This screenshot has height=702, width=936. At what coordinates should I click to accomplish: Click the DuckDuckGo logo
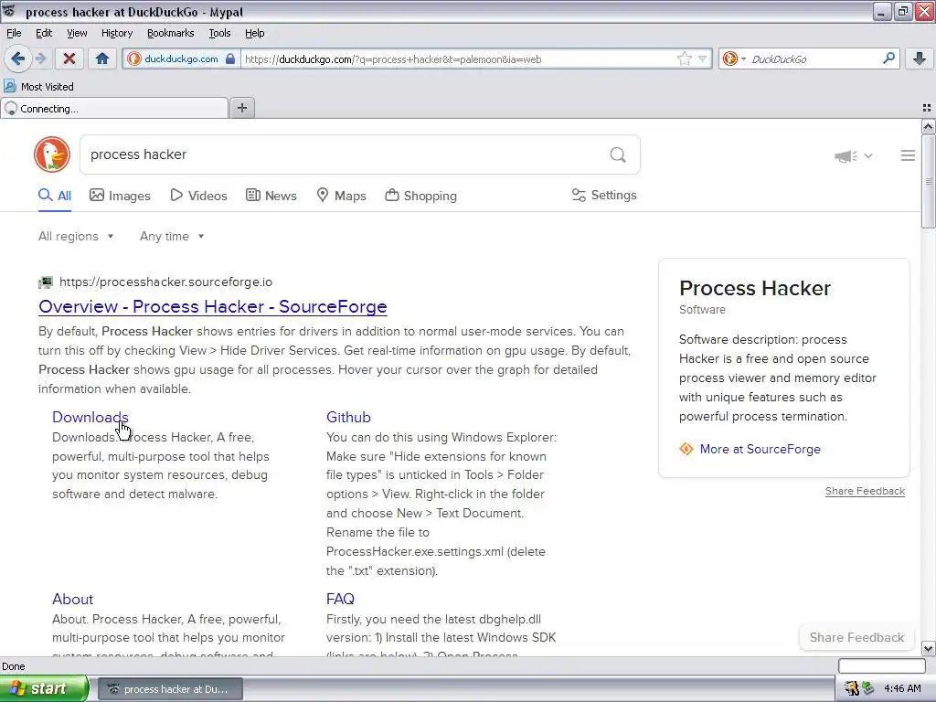[52, 154]
